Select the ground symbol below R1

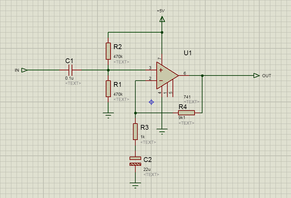pyautogui.click(x=108, y=115)
